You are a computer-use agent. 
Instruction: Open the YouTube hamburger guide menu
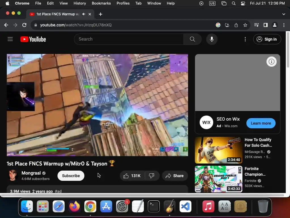pos(10,39)
